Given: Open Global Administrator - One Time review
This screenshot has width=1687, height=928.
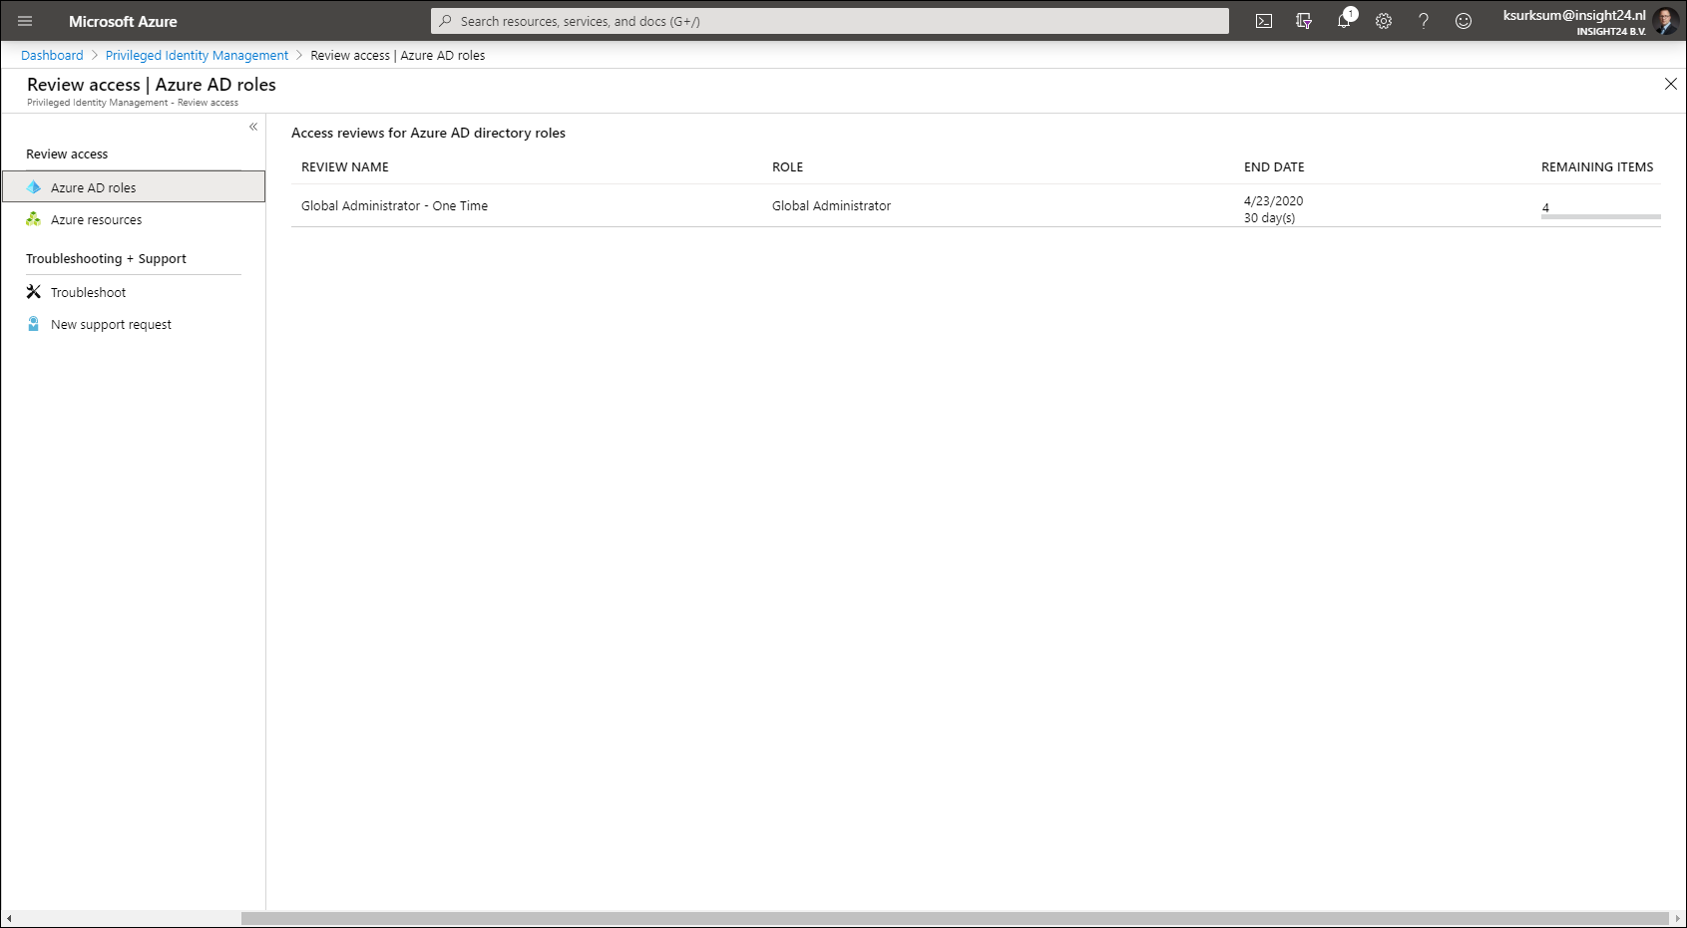Looking at the screenshot, I should click(x=394, y=206).
